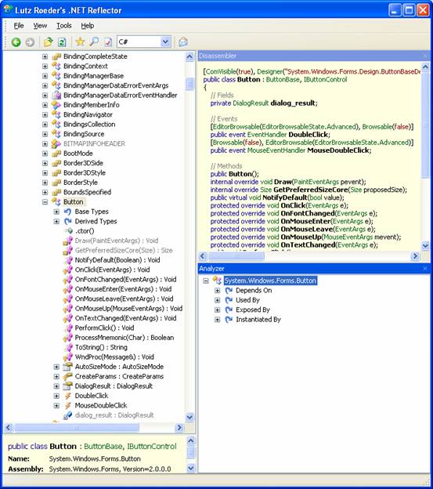
Task: Click the green Back navigation arrow
Action: coord(16,42)
